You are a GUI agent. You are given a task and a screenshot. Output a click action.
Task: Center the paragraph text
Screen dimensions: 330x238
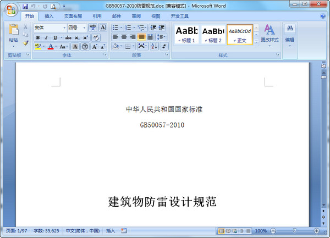click(x=124, y=37)
